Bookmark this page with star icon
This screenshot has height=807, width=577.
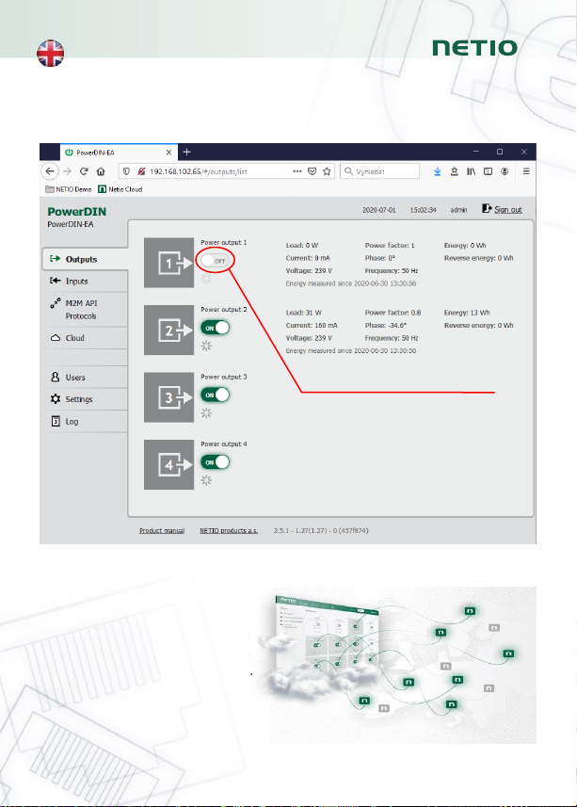click(327, 171)
